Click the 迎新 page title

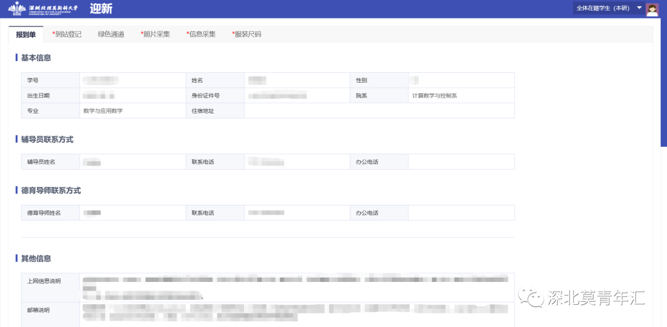coord(101,9)
